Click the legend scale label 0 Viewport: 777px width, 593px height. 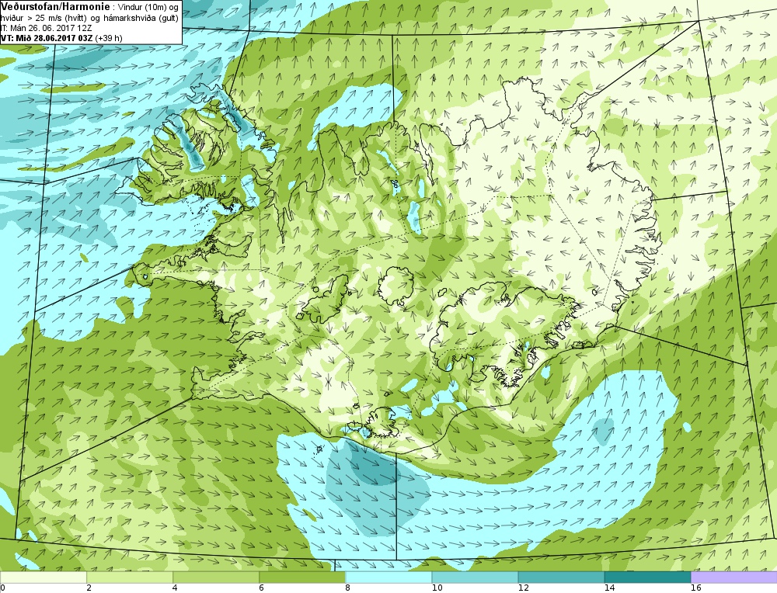[x=2, y=588]
